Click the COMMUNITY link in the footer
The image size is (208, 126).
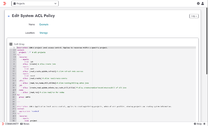coord(12,124)
